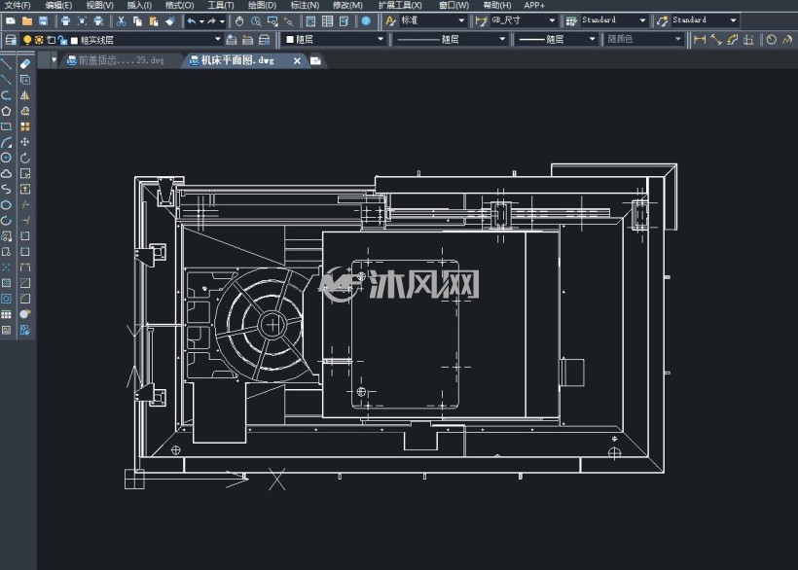Select the Move tool

click(x=25, y=142)
